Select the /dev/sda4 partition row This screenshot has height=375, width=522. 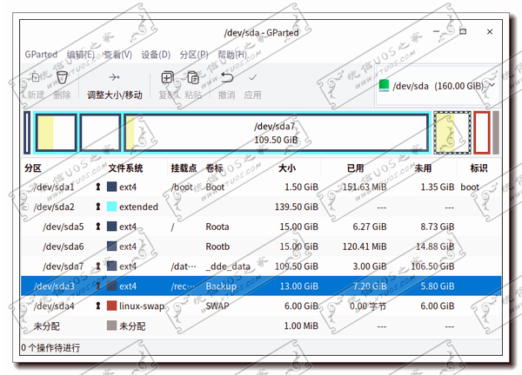tap(261, 306)
